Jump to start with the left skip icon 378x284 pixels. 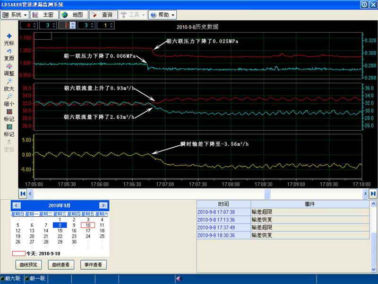pyautogui.click(x=22, y=193)
